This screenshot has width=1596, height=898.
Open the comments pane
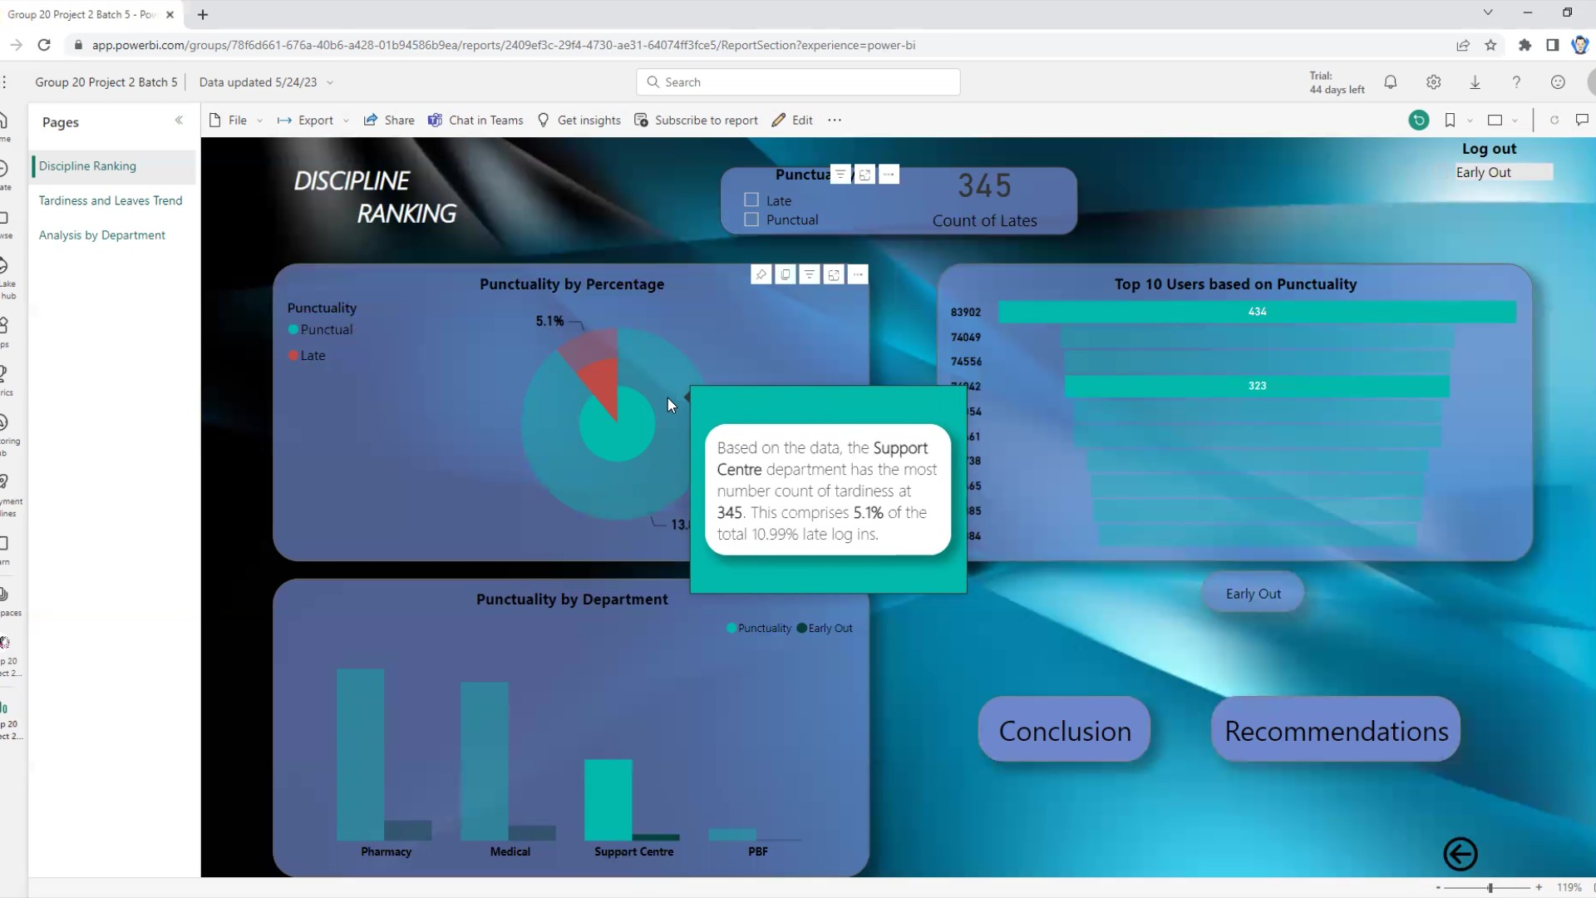(x=1581, y=121)
